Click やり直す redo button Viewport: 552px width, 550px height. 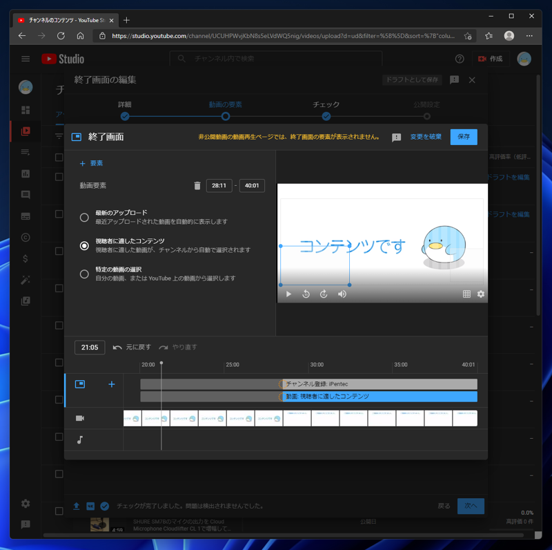[x=177, y=348]
